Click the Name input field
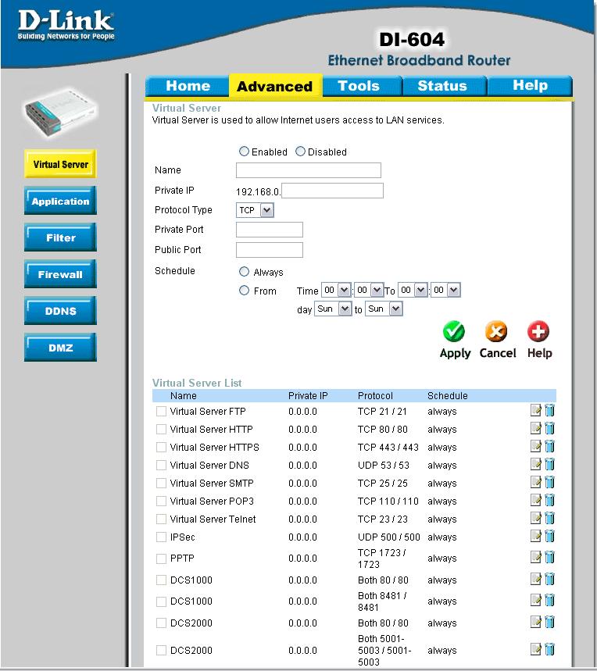 tap(309, 170)
